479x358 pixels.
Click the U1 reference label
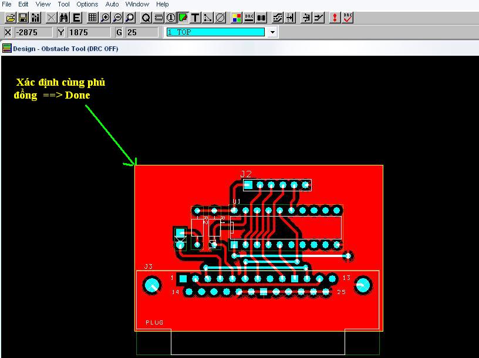click(x=237, y=201)
